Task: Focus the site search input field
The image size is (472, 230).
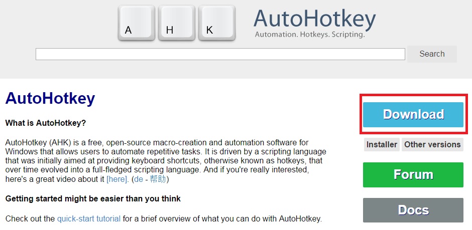Action: click(220, 54)
